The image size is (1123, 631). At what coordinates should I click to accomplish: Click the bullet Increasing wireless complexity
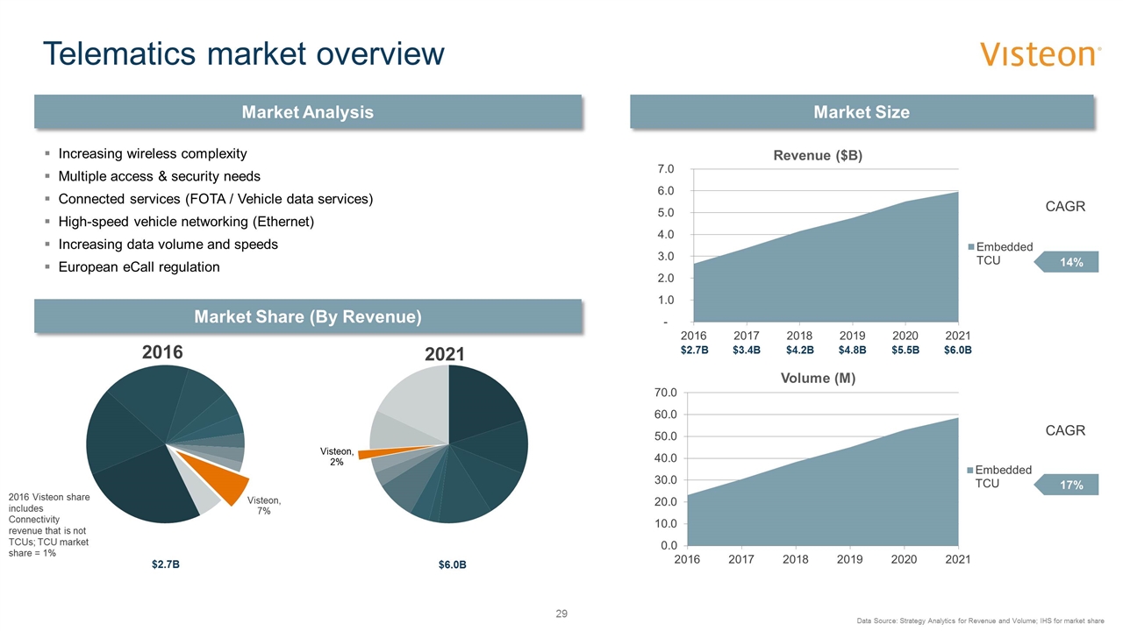click(x=153, y=153)
